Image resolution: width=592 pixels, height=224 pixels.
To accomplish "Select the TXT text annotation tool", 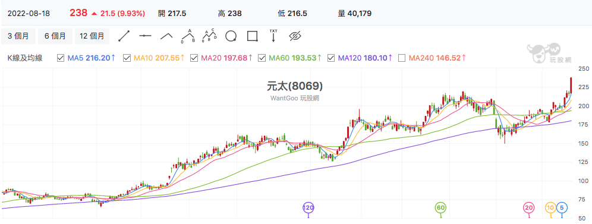I will (x=273, y=36).
